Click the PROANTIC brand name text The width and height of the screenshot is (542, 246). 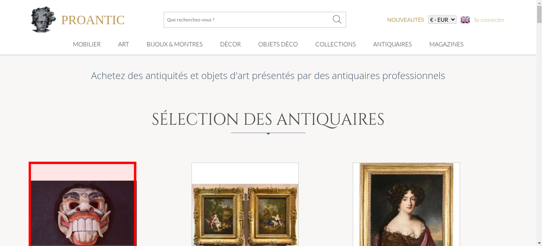[93, 20]
